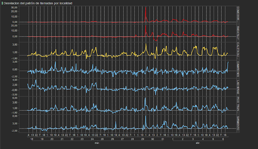Screen dimensions: 258x149
Task: Click the date 29 axis label
Action: [x=142, y=139]
